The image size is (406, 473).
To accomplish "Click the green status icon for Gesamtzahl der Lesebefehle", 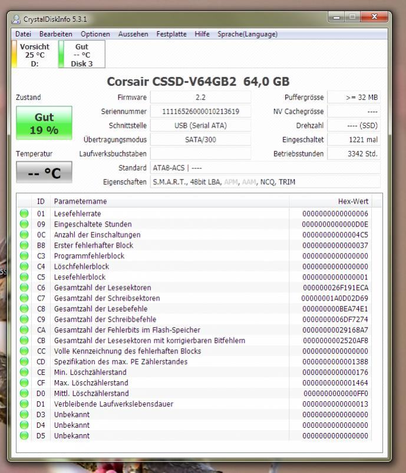I will tap(24, 309).
